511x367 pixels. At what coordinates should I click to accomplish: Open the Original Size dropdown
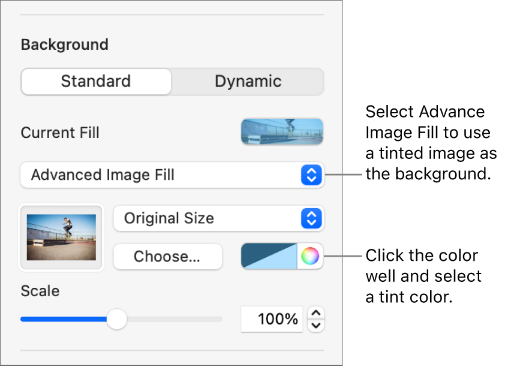(x=219, y=218)
